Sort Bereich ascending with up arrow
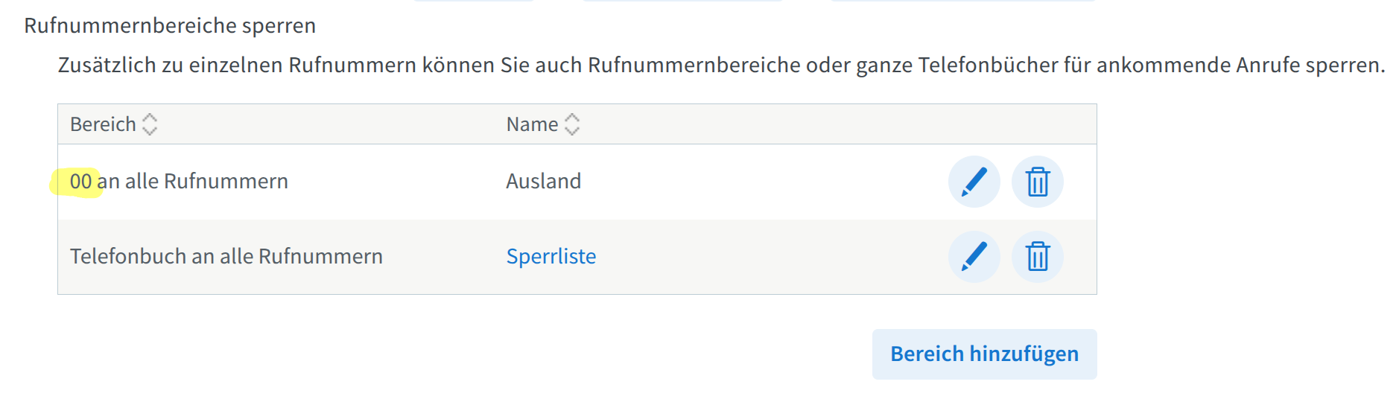Screen dimensions: 1399x399 point(150,118)
